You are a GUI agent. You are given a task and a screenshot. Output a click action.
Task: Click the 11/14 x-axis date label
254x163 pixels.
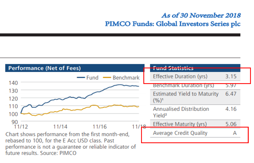tap(60, 127)
